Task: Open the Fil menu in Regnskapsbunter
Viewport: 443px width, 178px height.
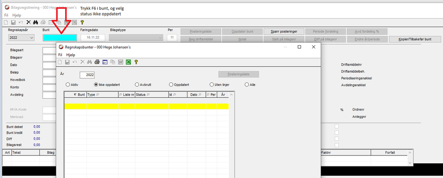Action: pos(60,55)
